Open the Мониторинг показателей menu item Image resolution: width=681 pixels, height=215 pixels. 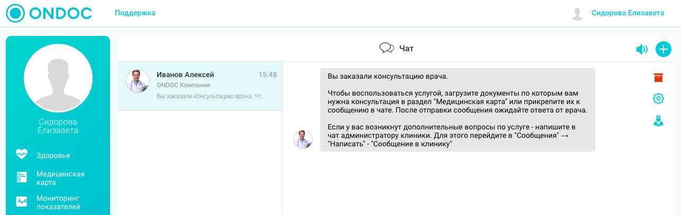point(58,202)
